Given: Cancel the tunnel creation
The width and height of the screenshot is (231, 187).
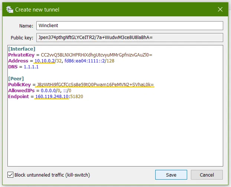Looking at the screenshot, I should pyautogui.click(x=207, y=175).
